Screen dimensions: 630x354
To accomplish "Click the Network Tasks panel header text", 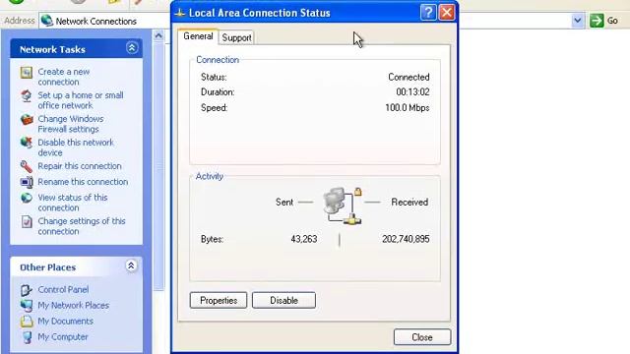I will click(52, 49).
